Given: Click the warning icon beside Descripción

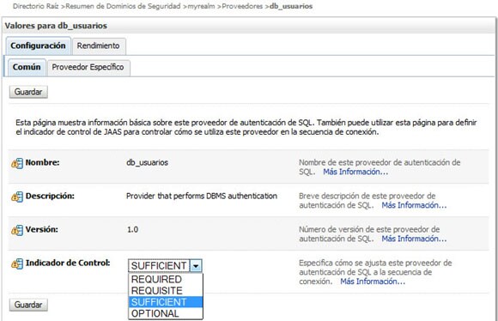Looking at the screenshot, I should pos(17,197).
